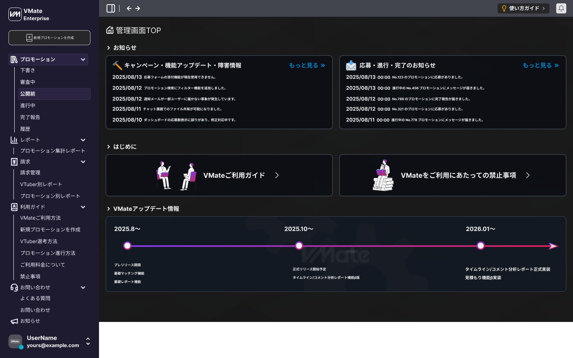
Task: Click the user avatar icon
Action: 16,341
